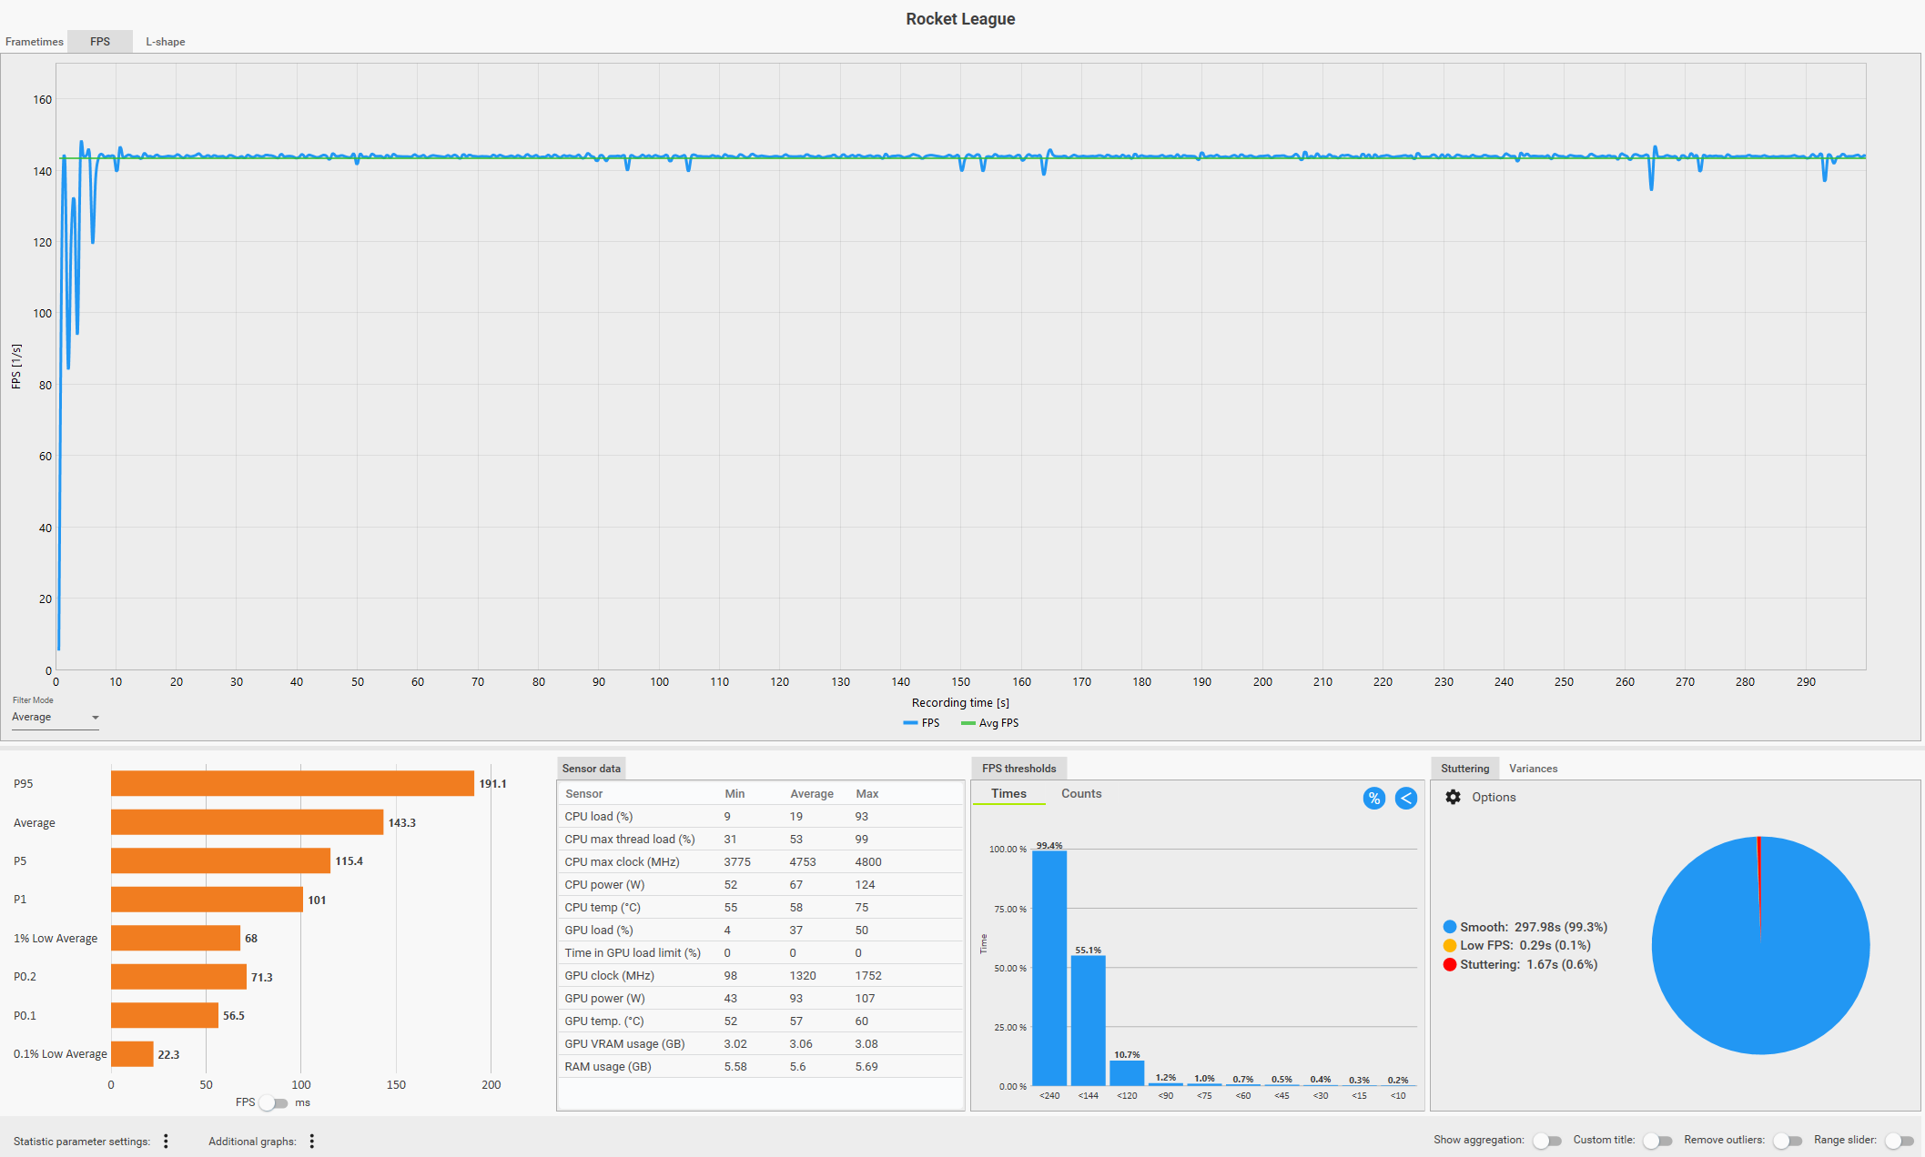Enable the Range slider toggle
The image size is (1925, 1157).
(x=1899, y=1141)
